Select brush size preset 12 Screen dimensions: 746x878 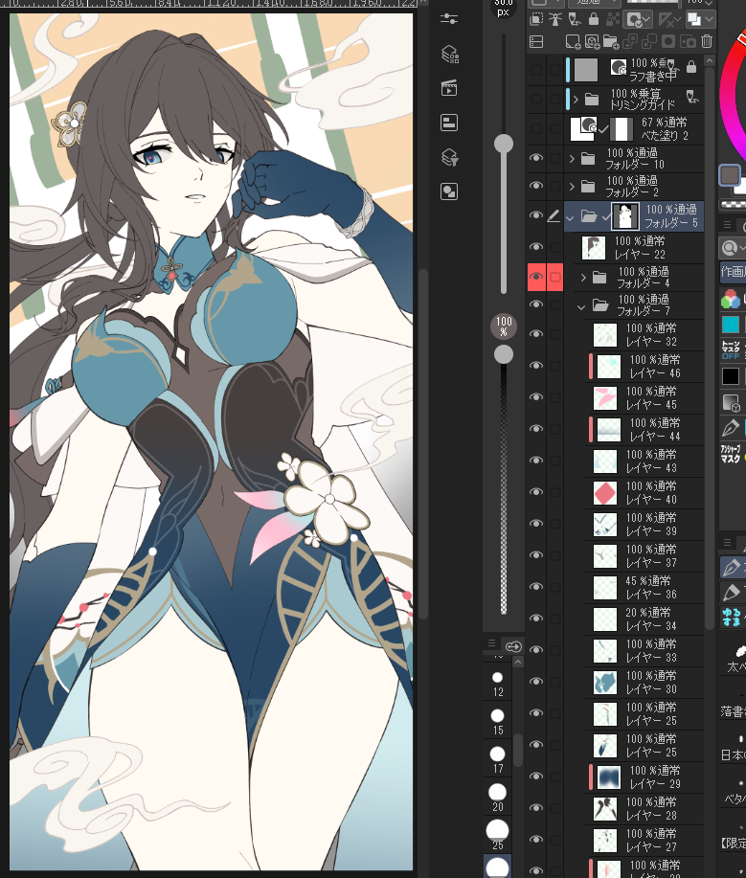[x=497, y=684]
